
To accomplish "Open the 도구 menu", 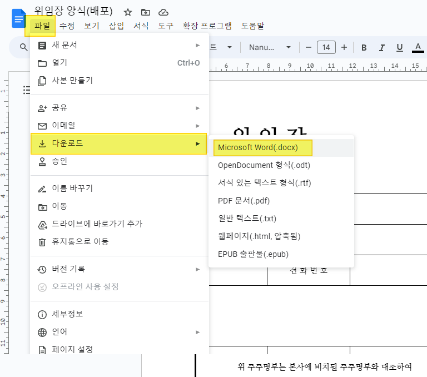I will [x=166, y=26].
